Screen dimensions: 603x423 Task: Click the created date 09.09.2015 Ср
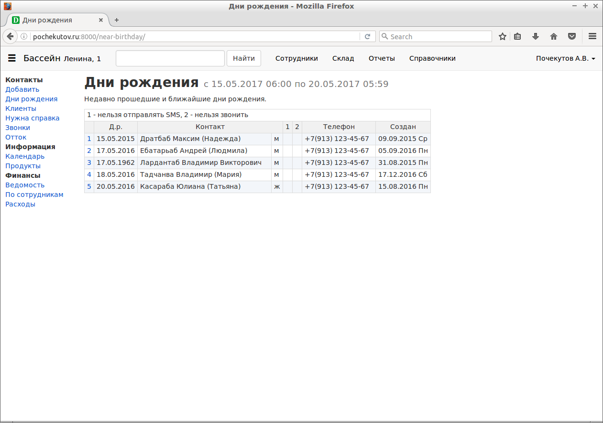click(403, 139)
